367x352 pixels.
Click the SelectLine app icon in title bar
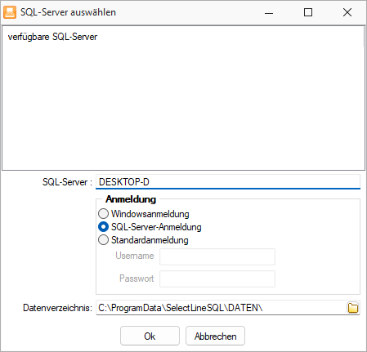tap(10, 12)
